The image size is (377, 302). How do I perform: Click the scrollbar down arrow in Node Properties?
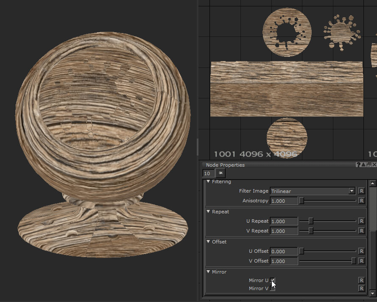[373, 293]
